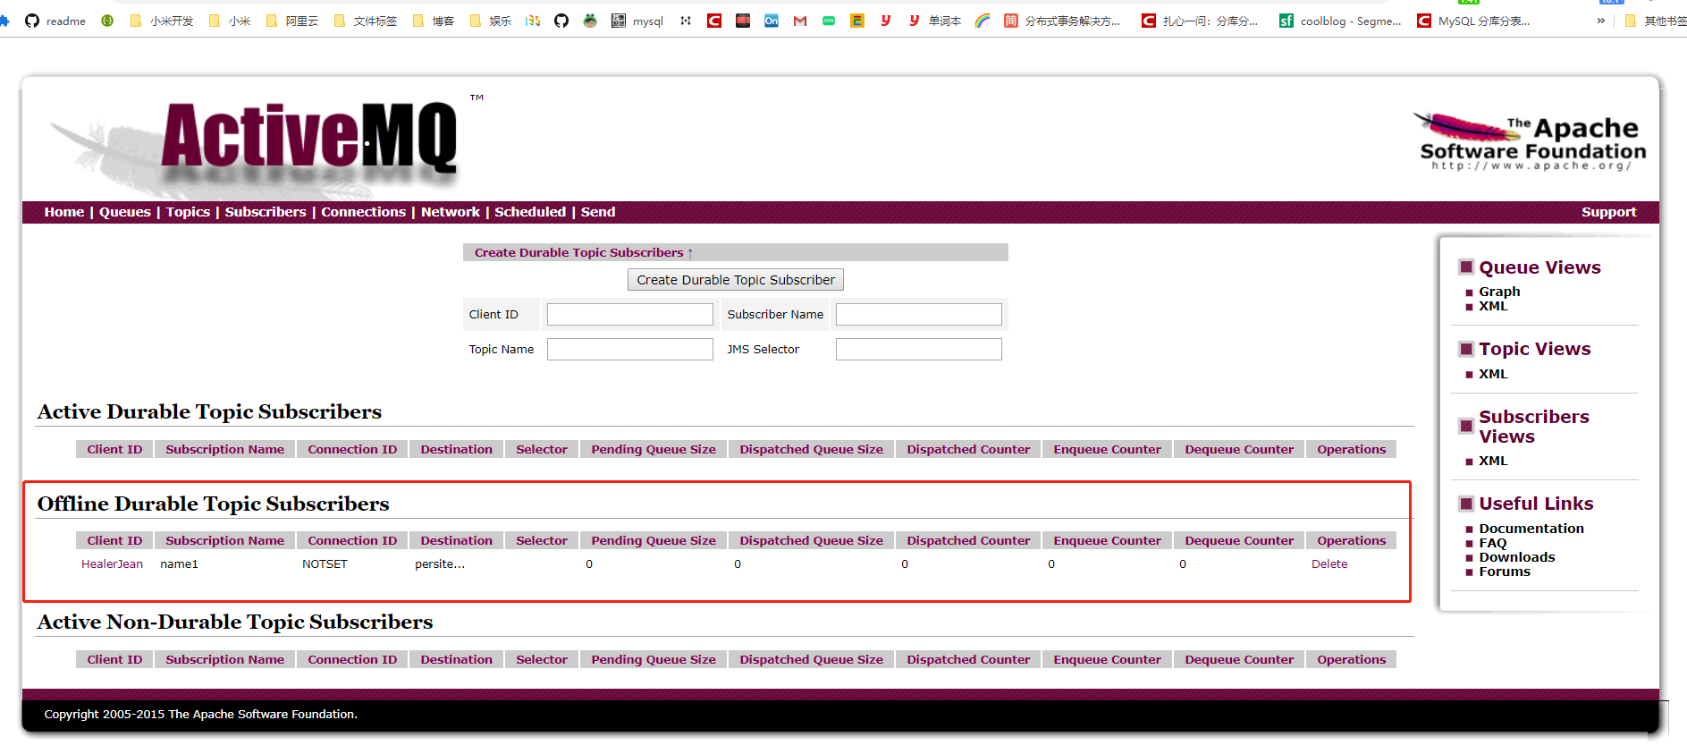Collapse the Create Durable Topic Subscribers section

click(583, 253)
